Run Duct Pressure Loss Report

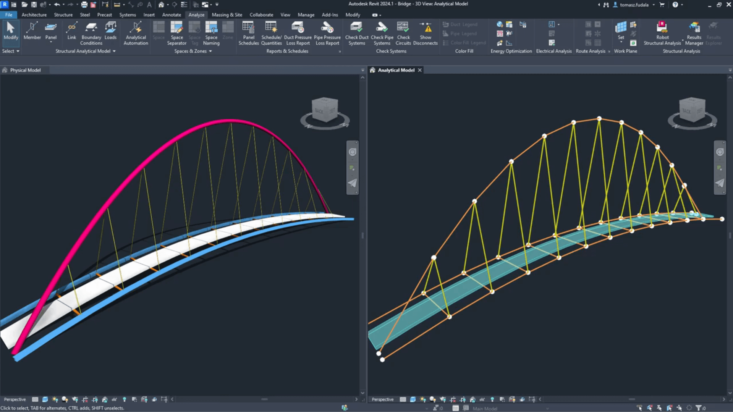click(298, 34)
